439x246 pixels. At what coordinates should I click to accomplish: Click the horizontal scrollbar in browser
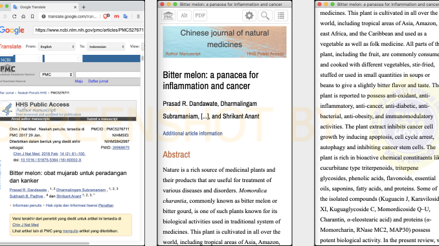[45, 243]
